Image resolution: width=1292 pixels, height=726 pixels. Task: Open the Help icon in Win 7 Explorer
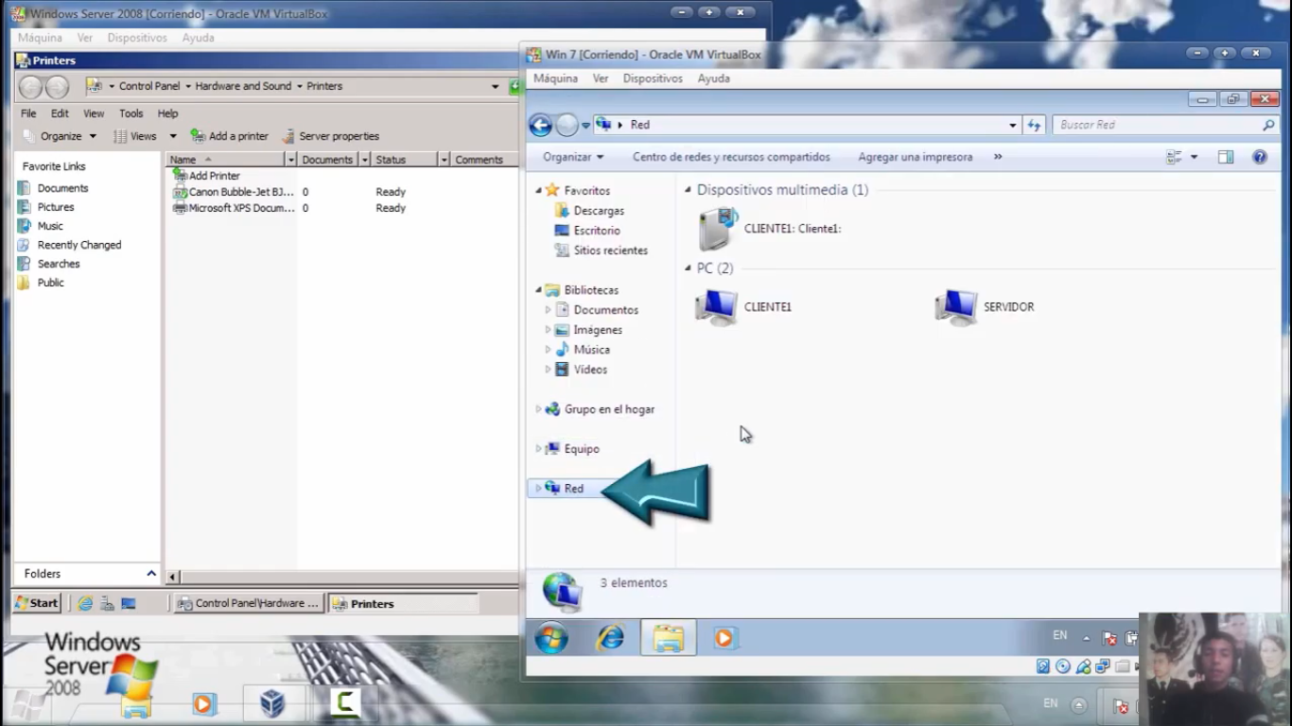coord(1260,157)
